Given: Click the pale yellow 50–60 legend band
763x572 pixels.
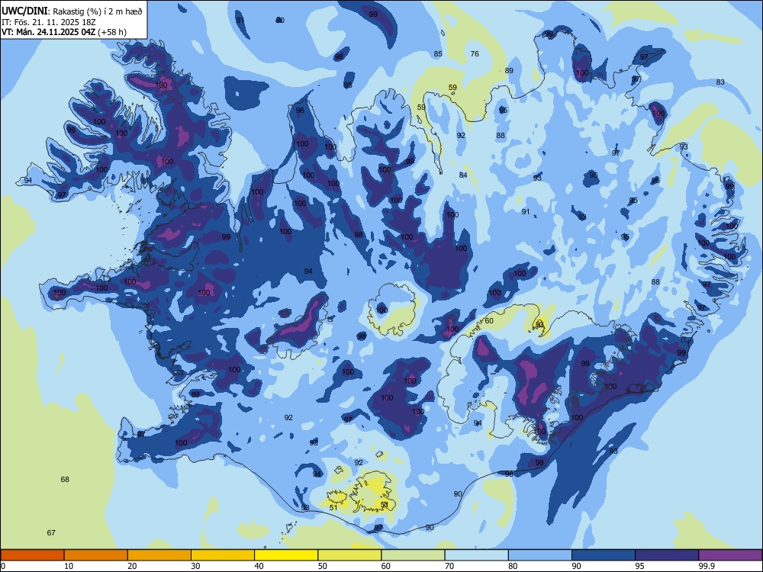Looking at the screenshot, I should 350,555.
